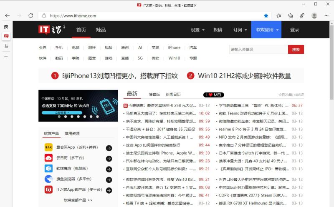The width and height of the screenshot is (334, 207).
Task: Open a new tab with plus icon
Action: pyautogui.click(x=6, y=57)
